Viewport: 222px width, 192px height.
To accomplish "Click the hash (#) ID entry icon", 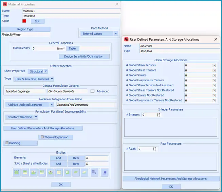I will pos(105,172).
